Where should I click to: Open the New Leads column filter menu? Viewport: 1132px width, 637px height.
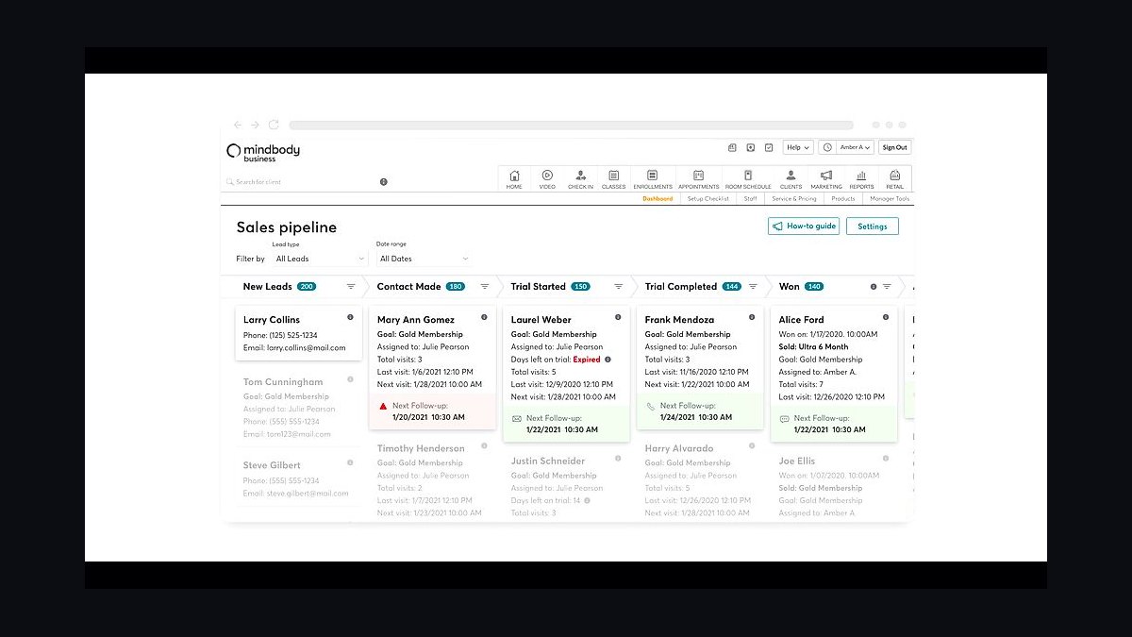[351, 287]
